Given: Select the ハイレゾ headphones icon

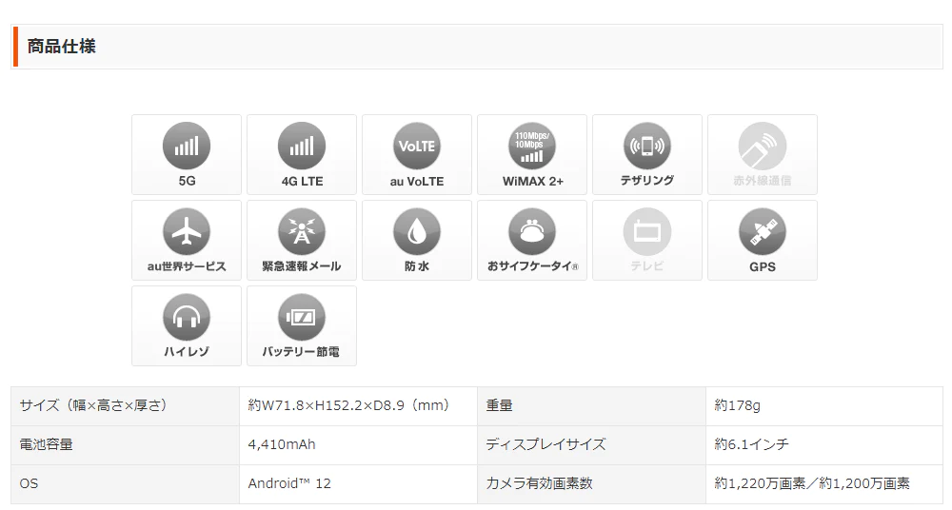Looking at the screenshot, I should [187, 318].
